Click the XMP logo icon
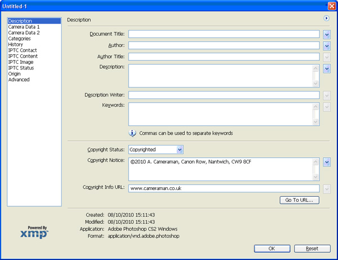Image resolution: width=338 pixels, height=260 pixels. pyautogui.click(x=34, y=232)
